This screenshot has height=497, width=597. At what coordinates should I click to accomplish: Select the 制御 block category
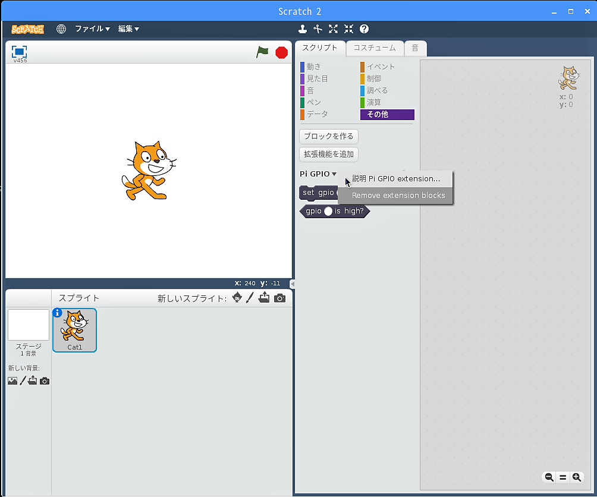[374, 79]
